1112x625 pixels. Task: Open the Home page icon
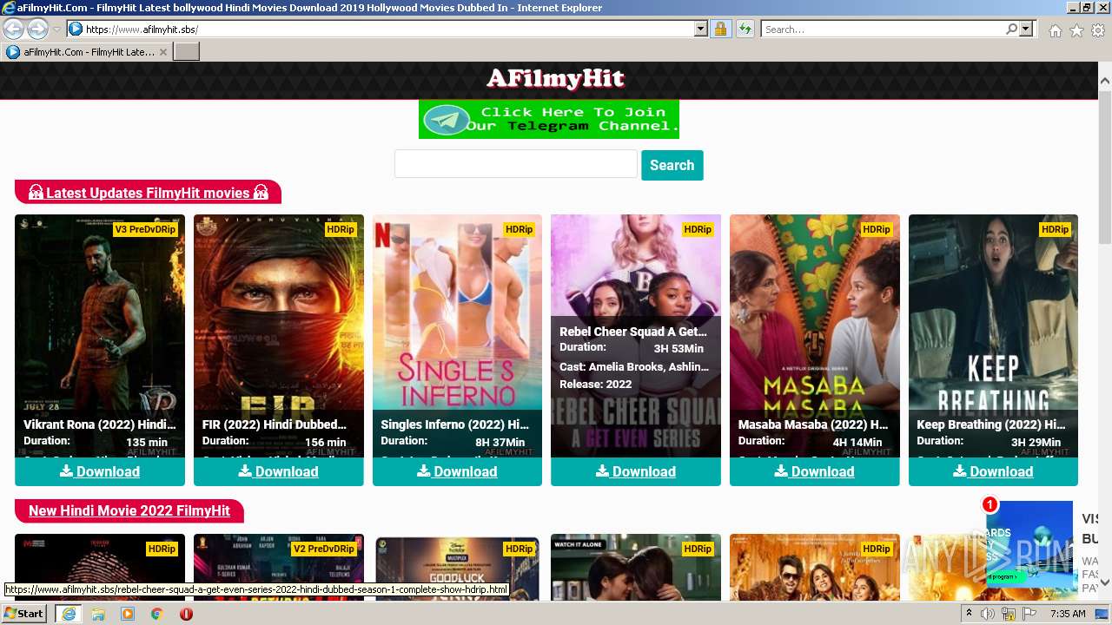[1055, 30]
